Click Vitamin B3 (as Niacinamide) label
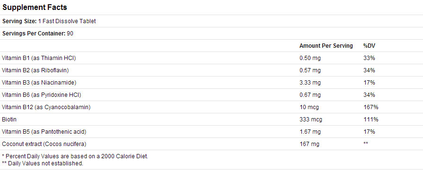Image resolution: width=423 pixels, height=171 pixels. pos(39,83)
